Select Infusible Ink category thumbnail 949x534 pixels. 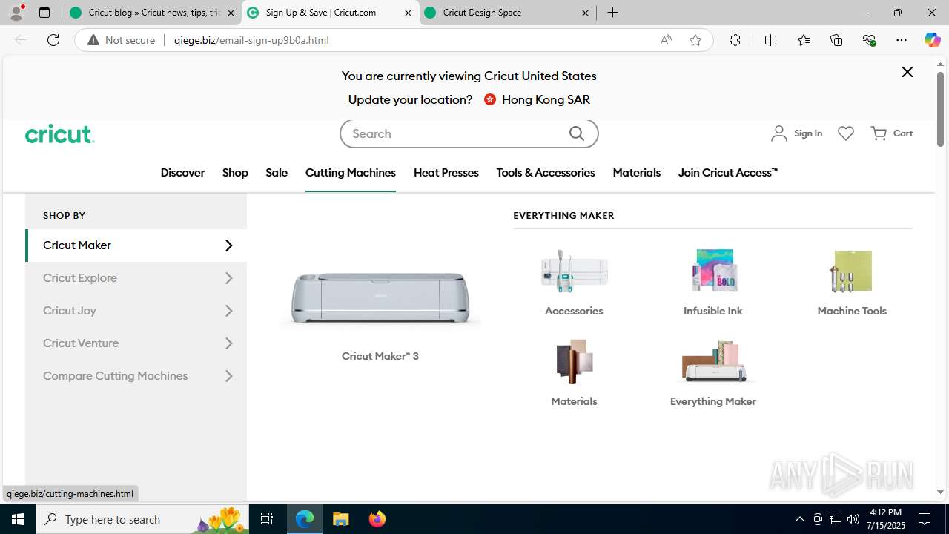click(x=713, y=271)
